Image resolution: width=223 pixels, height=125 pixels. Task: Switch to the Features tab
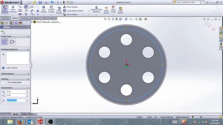(x=5, y=18)
